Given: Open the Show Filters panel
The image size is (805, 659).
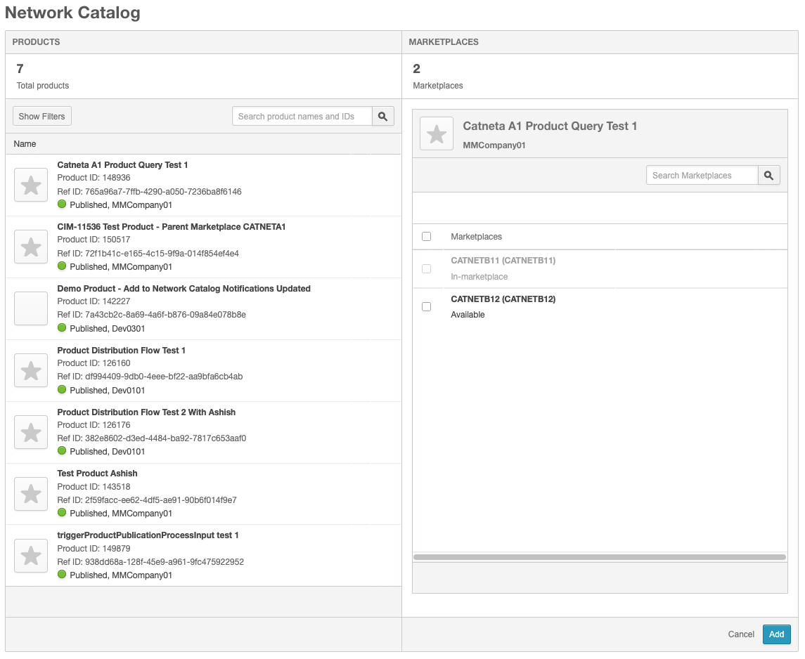Looking at the screenshot, I should pyautogui.click(x=42, y=117).
